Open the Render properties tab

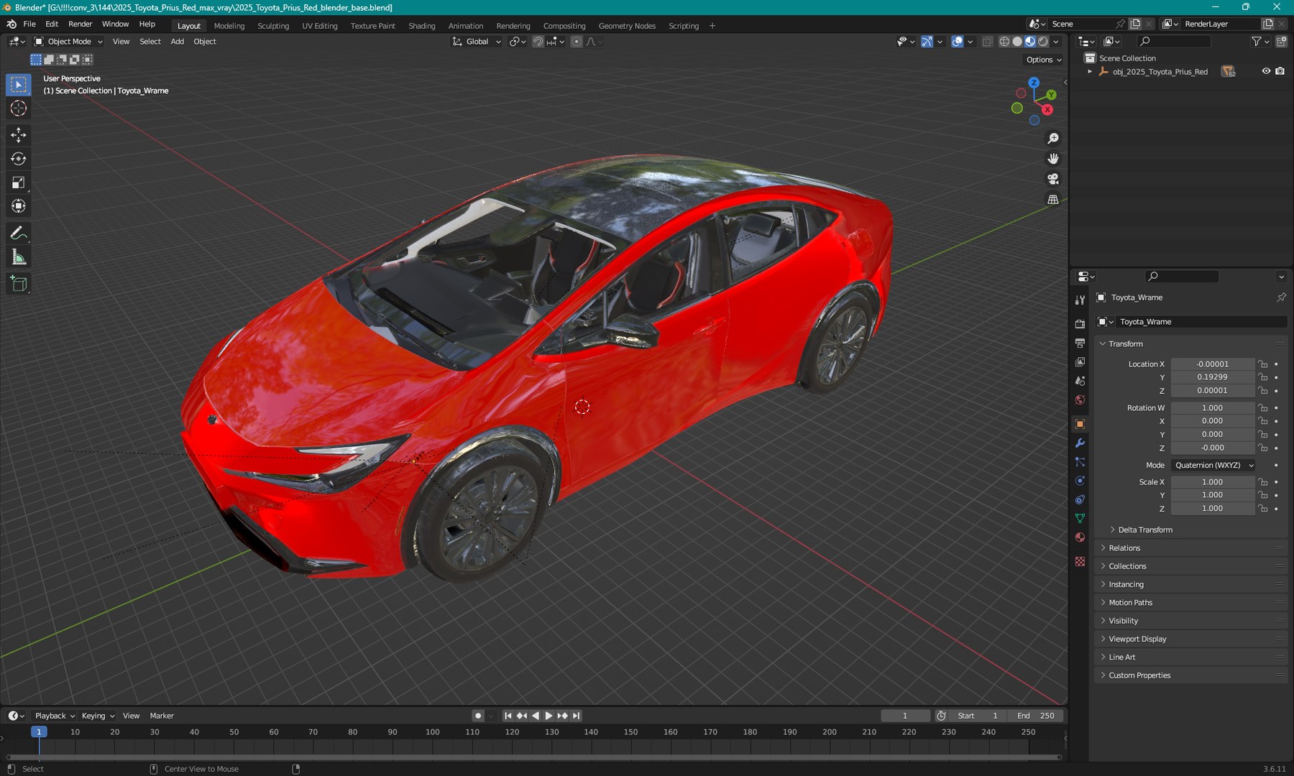point(1080,324)
